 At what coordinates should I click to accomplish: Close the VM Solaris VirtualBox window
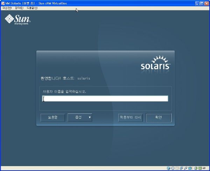206,3
